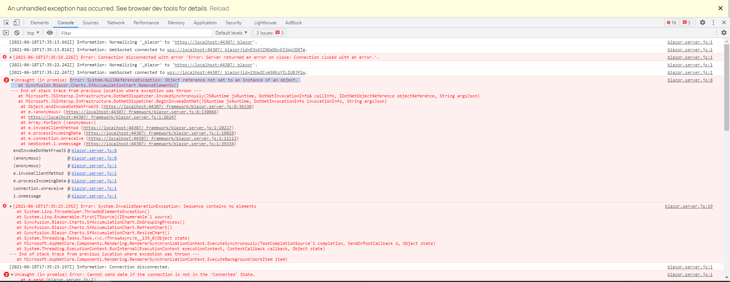This screenshot has width=730, height=282.
Task: Click the 3 issues badge in tab bar
Action: tap(686, 23)
